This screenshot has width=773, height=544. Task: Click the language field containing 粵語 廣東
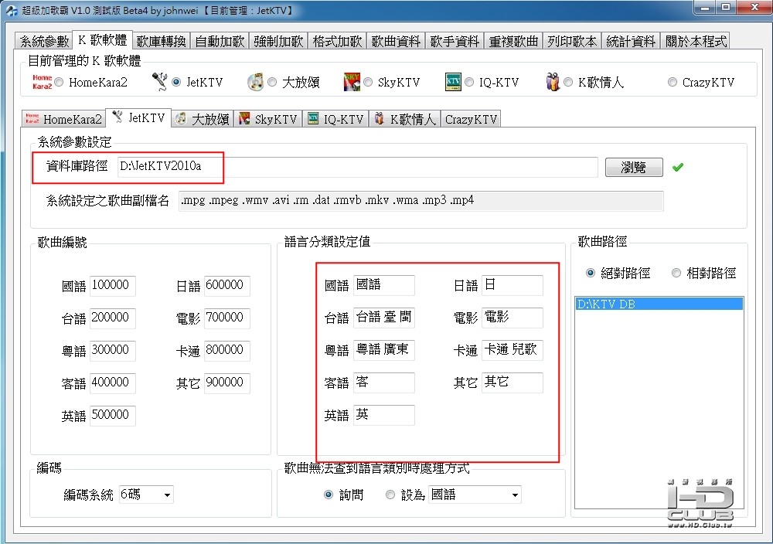point(384,350)
